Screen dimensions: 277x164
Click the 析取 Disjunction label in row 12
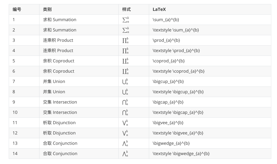(59, 133)
